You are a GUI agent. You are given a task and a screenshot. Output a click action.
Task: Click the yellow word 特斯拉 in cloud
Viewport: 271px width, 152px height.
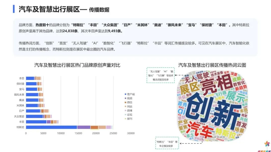[226, 134]
